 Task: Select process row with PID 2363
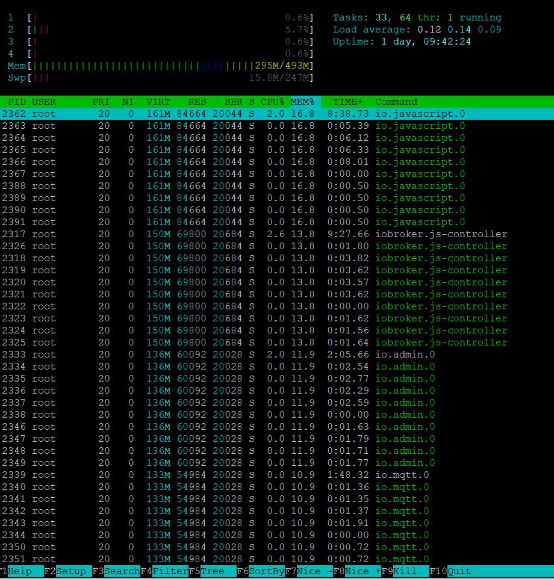tap(277, 126)
